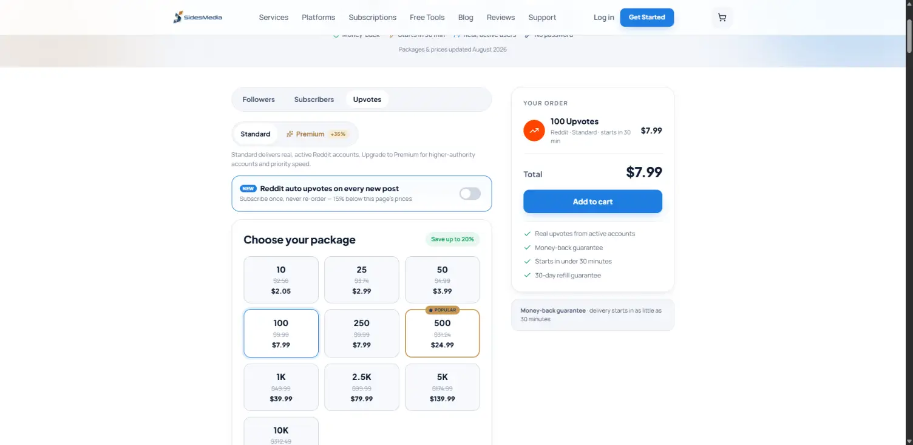This screenshot has height=445, width=913.
Task: Select the 25 upvotes package
Action: coord(362,280)
